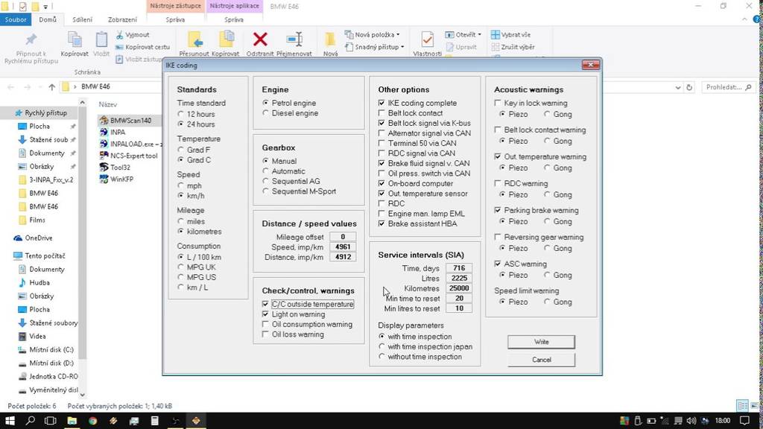763x429 pixels.
Task: Click taskbar search magnifier icon
Action: (x=30, y=421)
